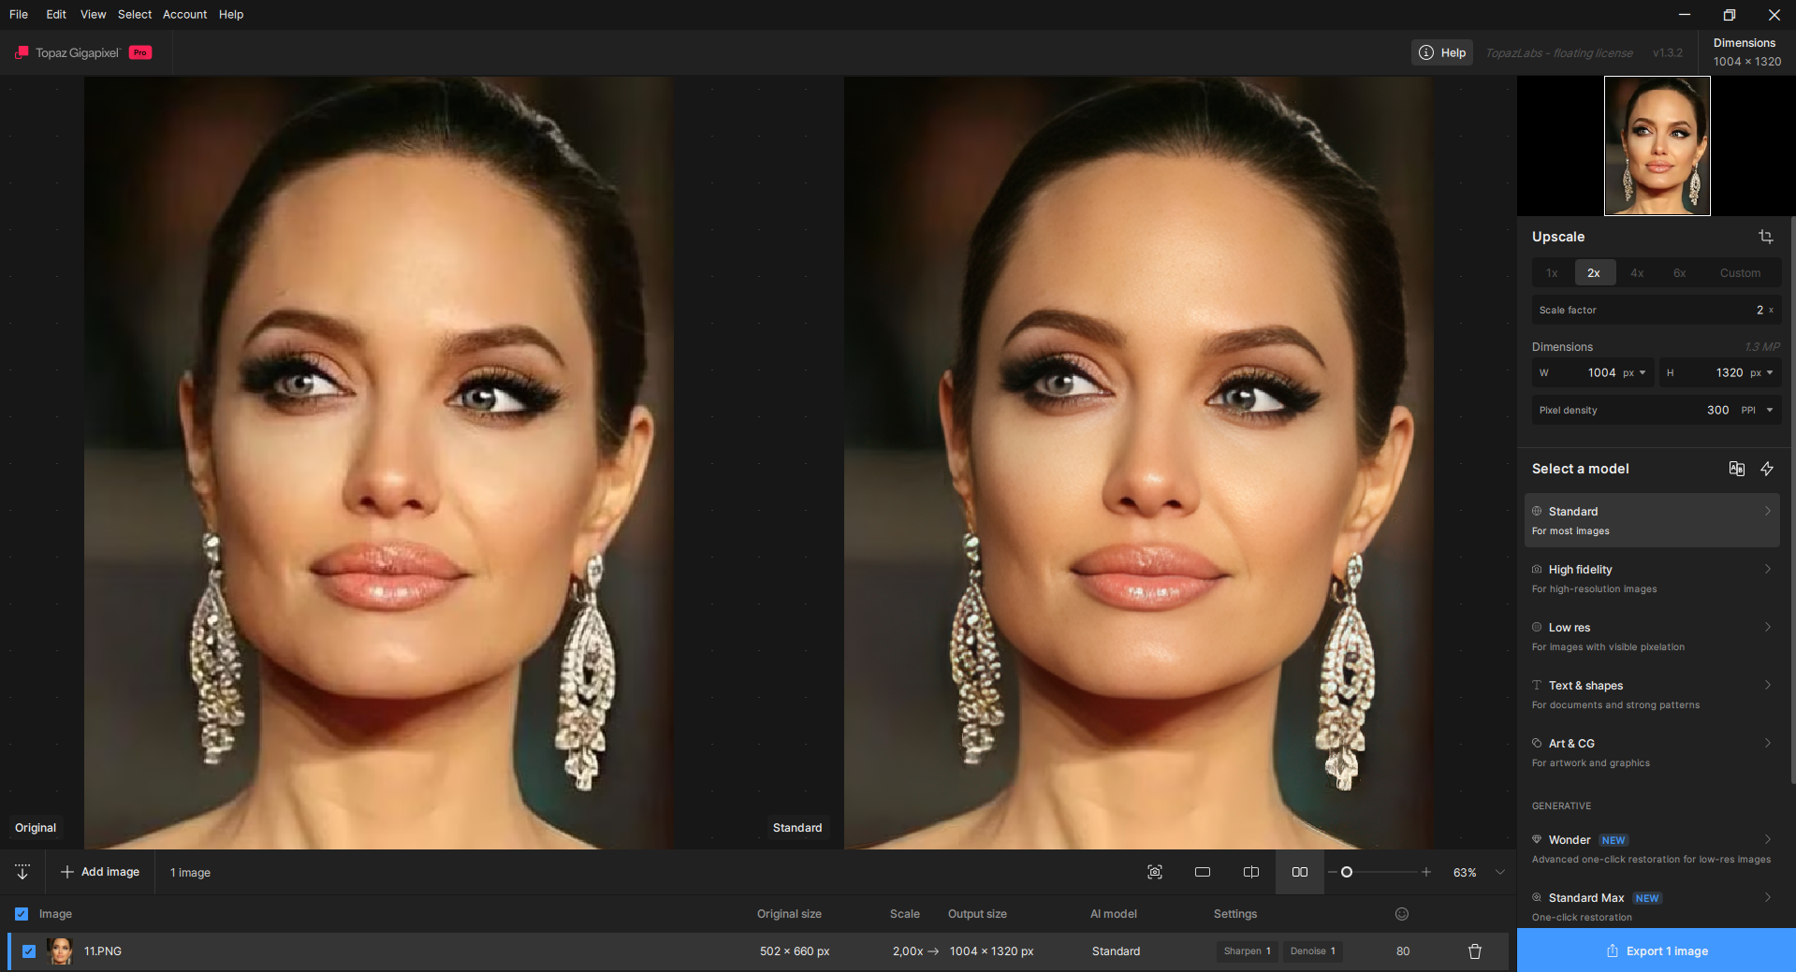Click the Topaz Gigapixel logo icon
1796x972 pixels.
click(22, 52)
